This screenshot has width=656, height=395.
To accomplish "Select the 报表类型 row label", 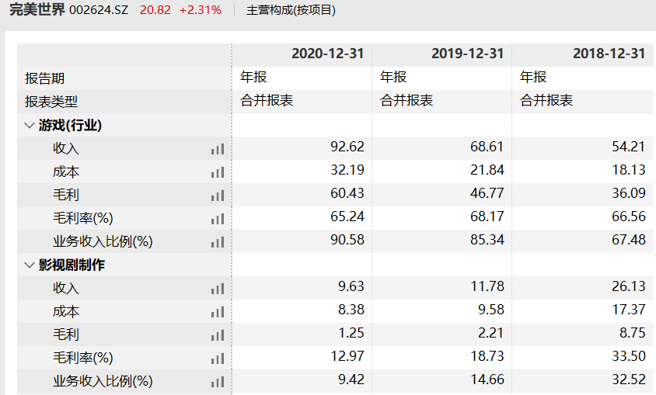I will (x=51, y=102).
